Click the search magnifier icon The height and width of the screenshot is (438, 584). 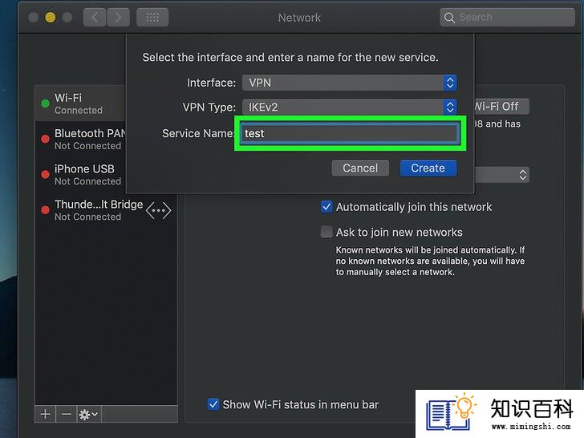tap(449, 18)
